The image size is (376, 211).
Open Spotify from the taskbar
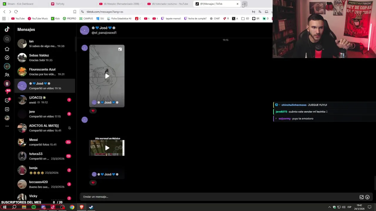[33, 207]
